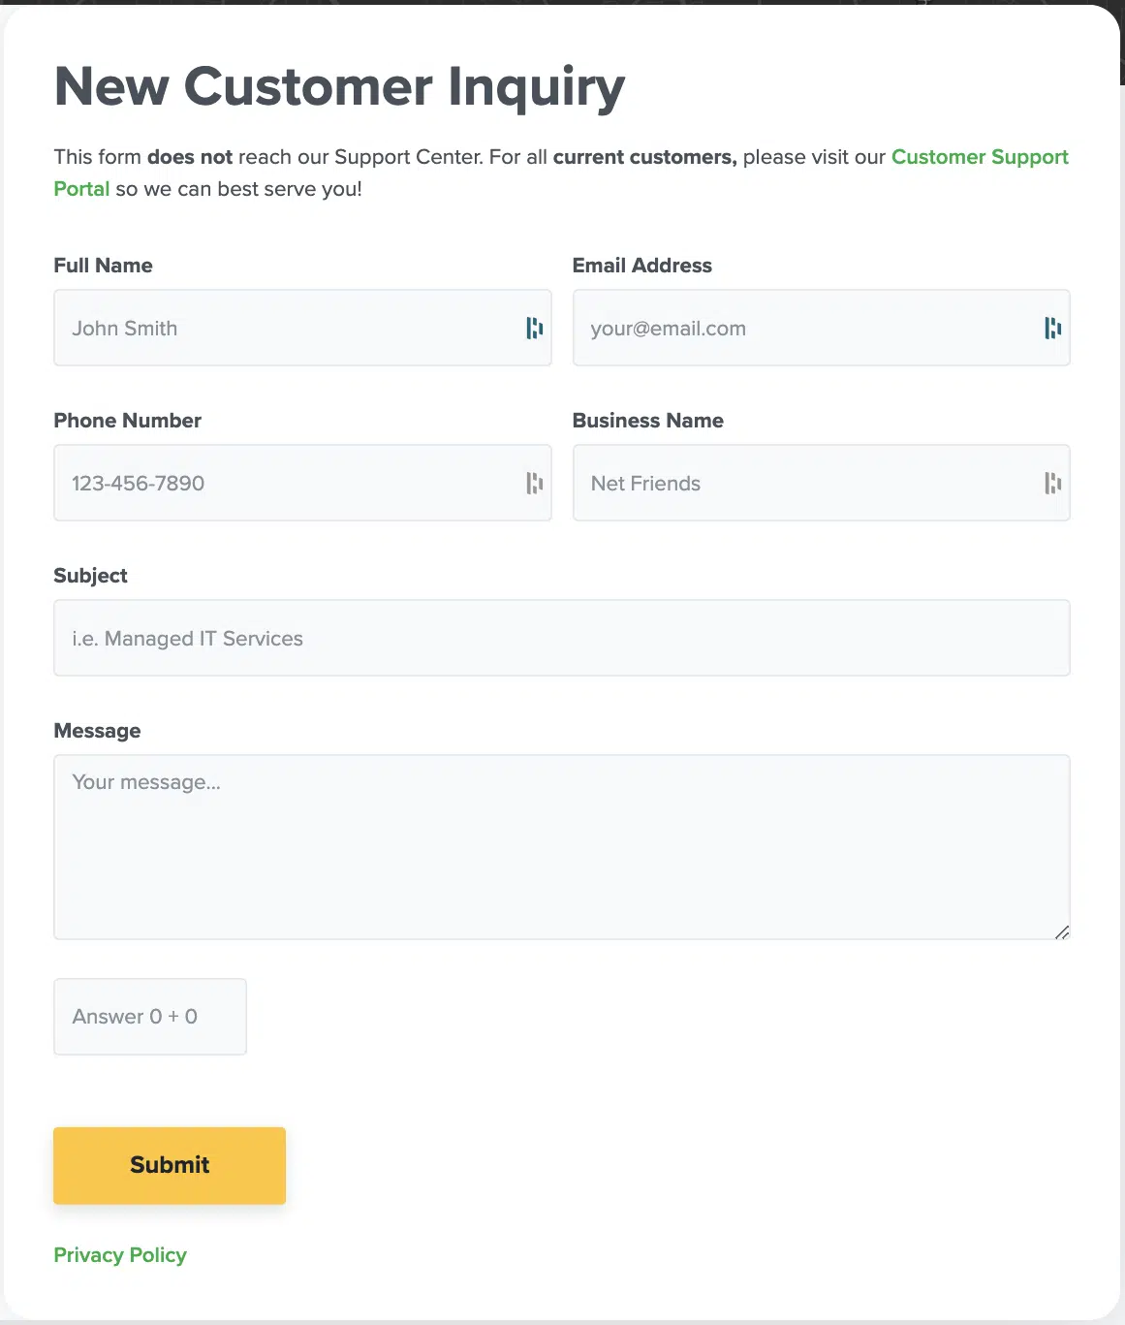Click the Message label text

point(97,731)
